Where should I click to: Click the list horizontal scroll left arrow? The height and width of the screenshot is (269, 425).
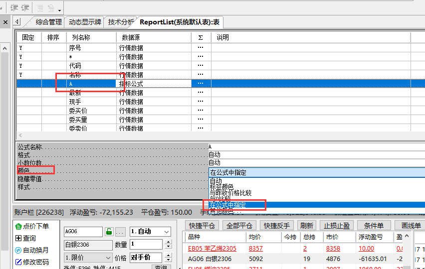[x=20, y=135]
